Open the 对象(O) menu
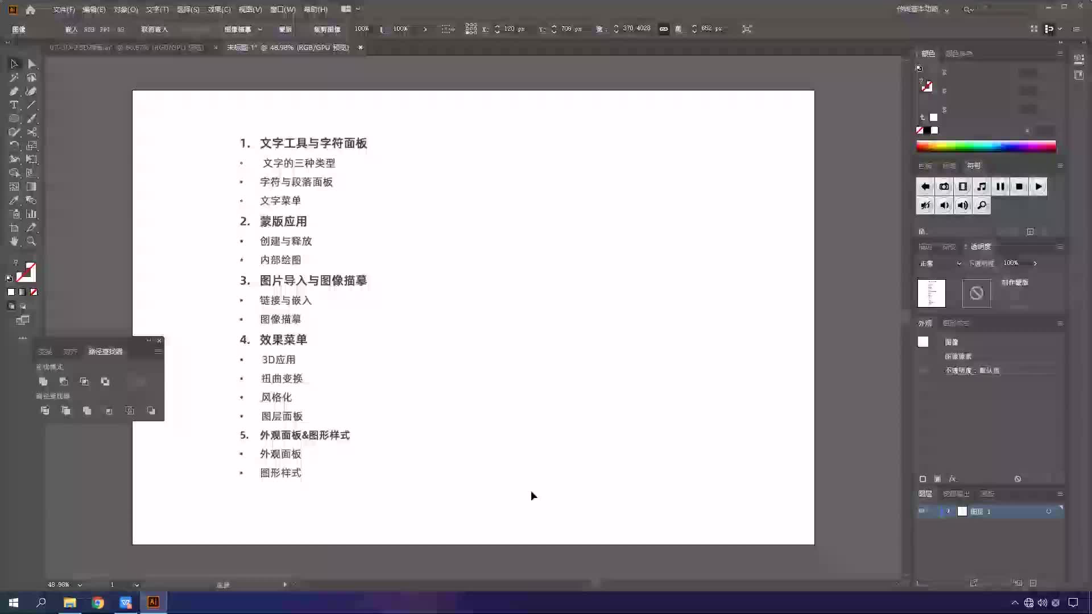 coord(126,10)
